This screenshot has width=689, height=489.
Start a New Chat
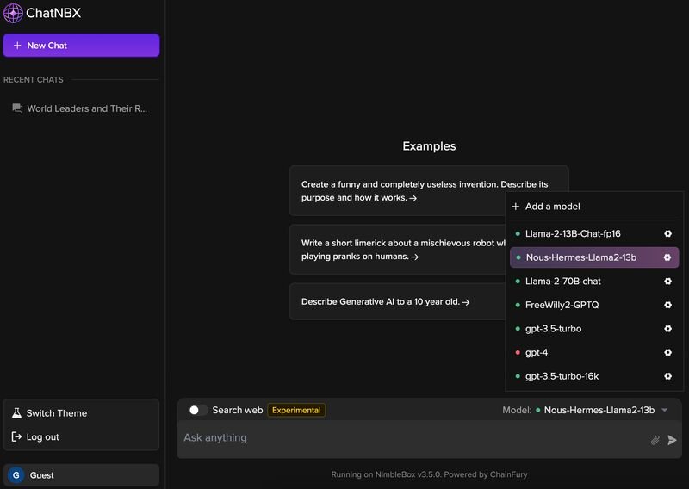click(81, 46)
